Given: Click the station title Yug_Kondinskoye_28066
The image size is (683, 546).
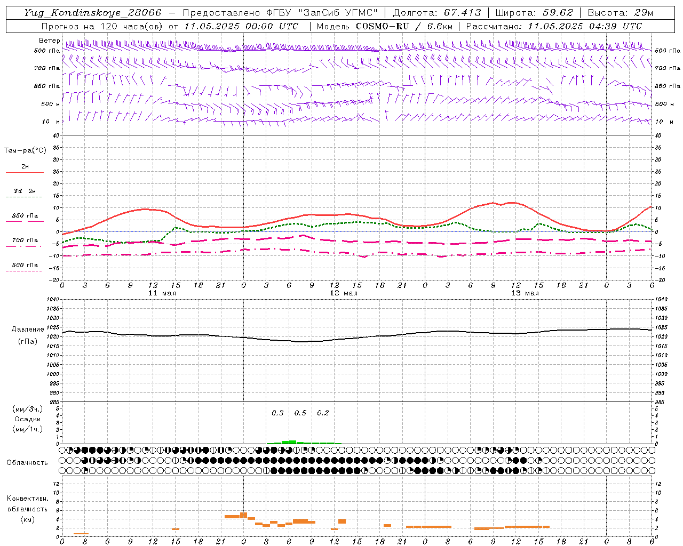Looking at the screenshot, I should tap(92, 13).
